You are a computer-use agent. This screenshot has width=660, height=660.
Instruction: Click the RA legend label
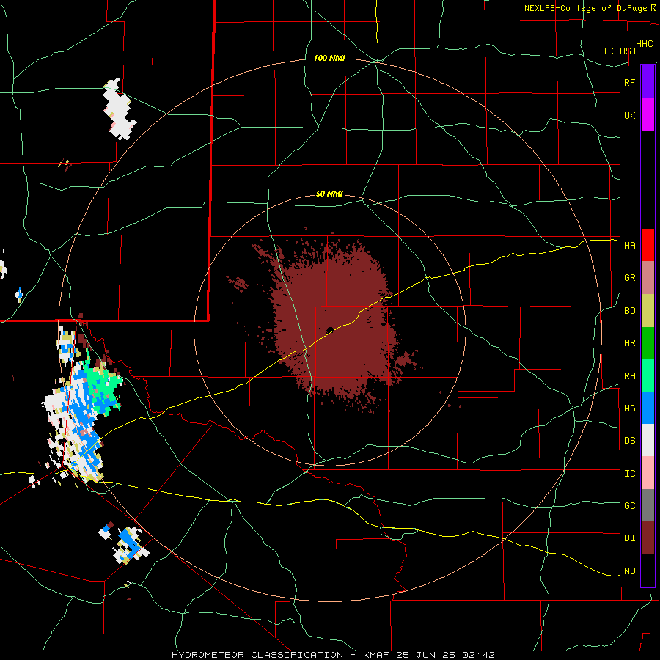[630, 376]
